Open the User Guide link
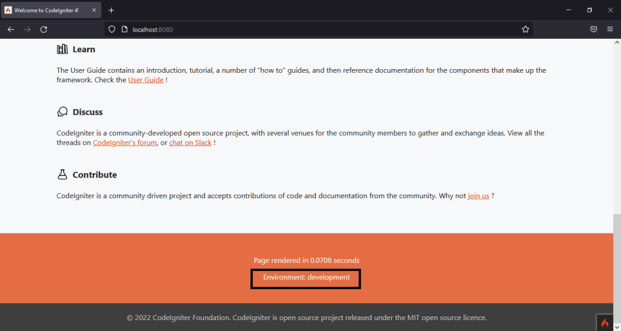This screenshot has height=331, width=621. coord(146,80)
